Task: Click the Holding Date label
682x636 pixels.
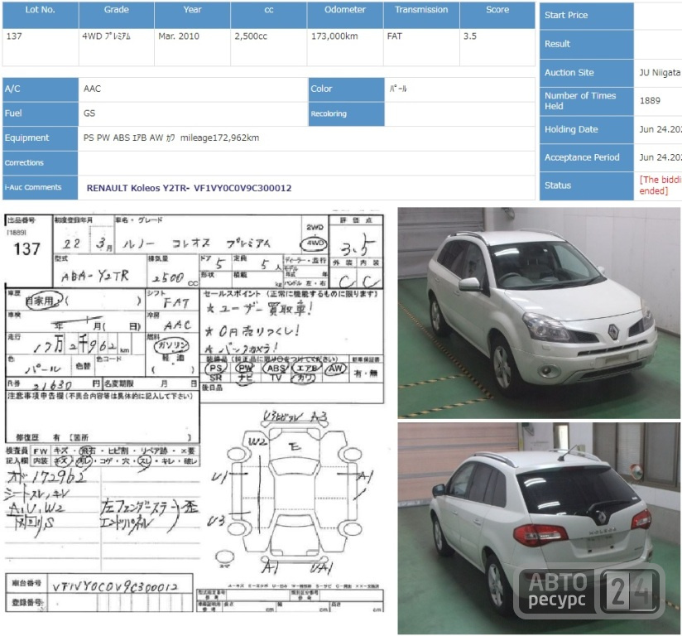Action: 586,130
